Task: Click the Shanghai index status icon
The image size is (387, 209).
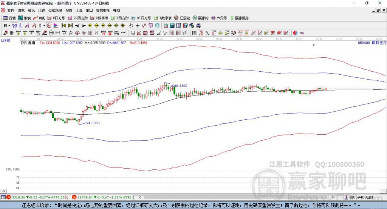Action: pos(9,197)
